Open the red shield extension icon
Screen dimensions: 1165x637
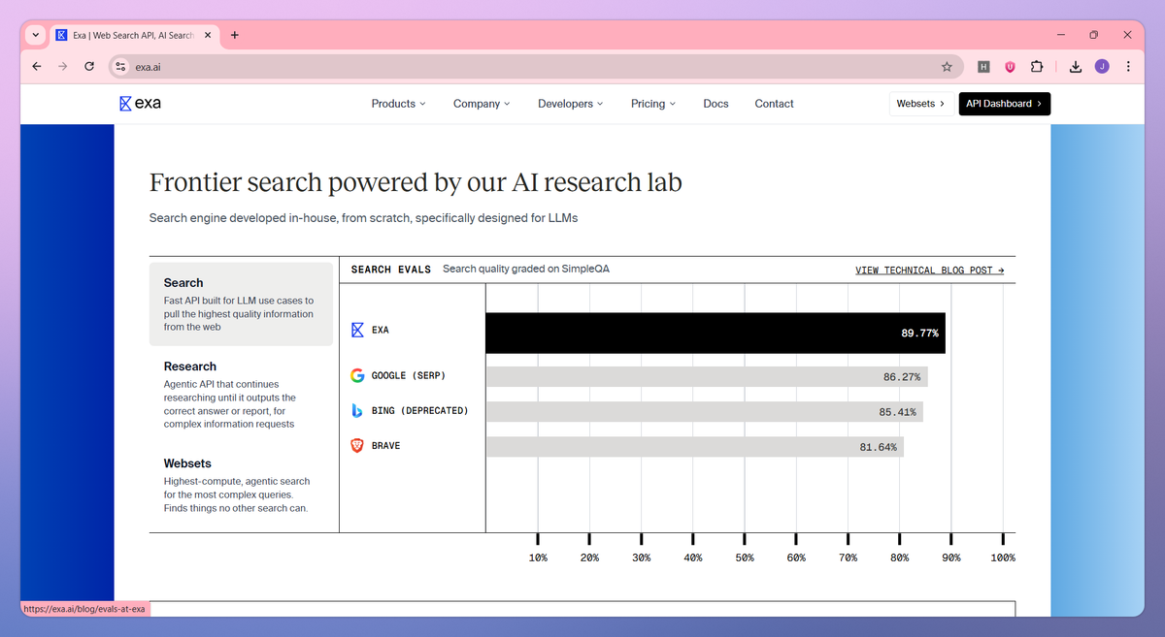[x=1010, y=67]
